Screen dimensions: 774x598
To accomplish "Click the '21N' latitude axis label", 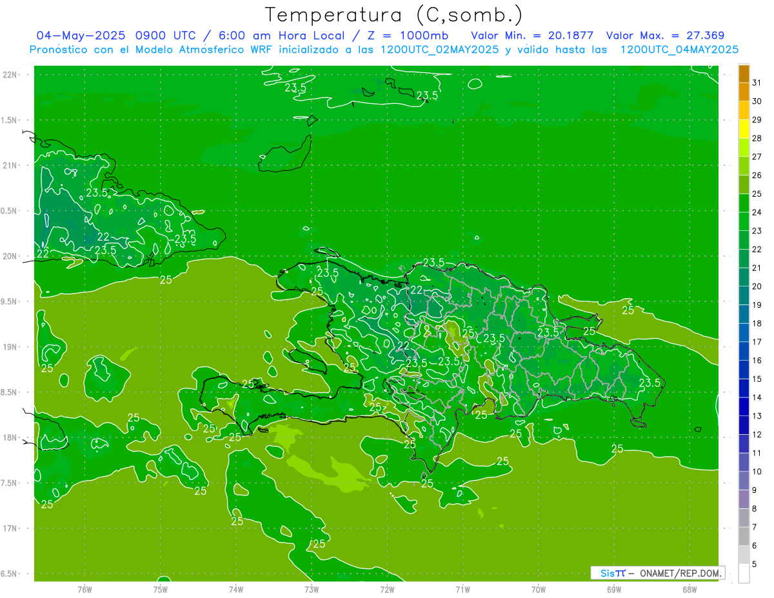I will [11, 166].
